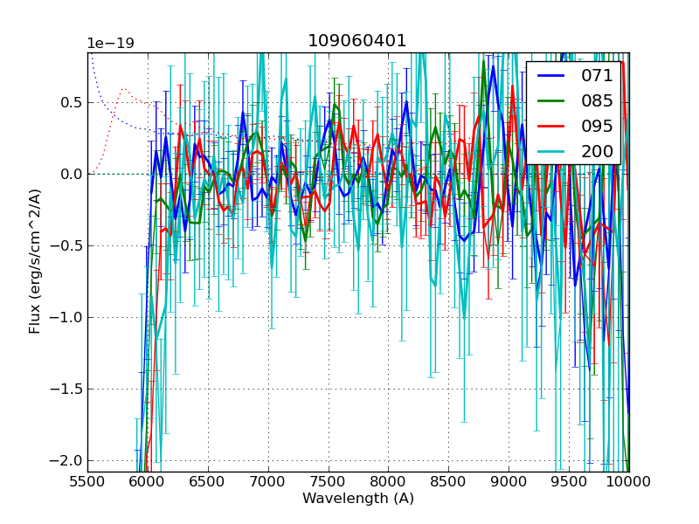Click the Flux y-axis label
This screenshot has height=524, width=699.
click(x=36, y=261)
